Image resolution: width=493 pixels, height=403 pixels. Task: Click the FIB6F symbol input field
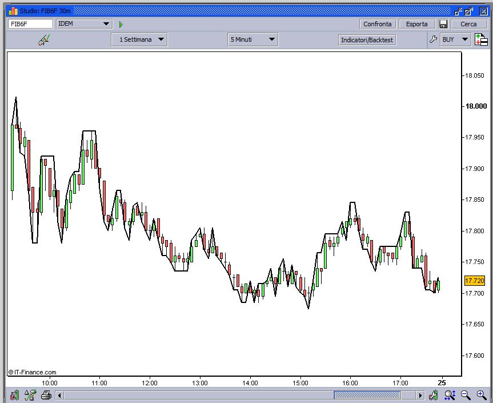30,24
